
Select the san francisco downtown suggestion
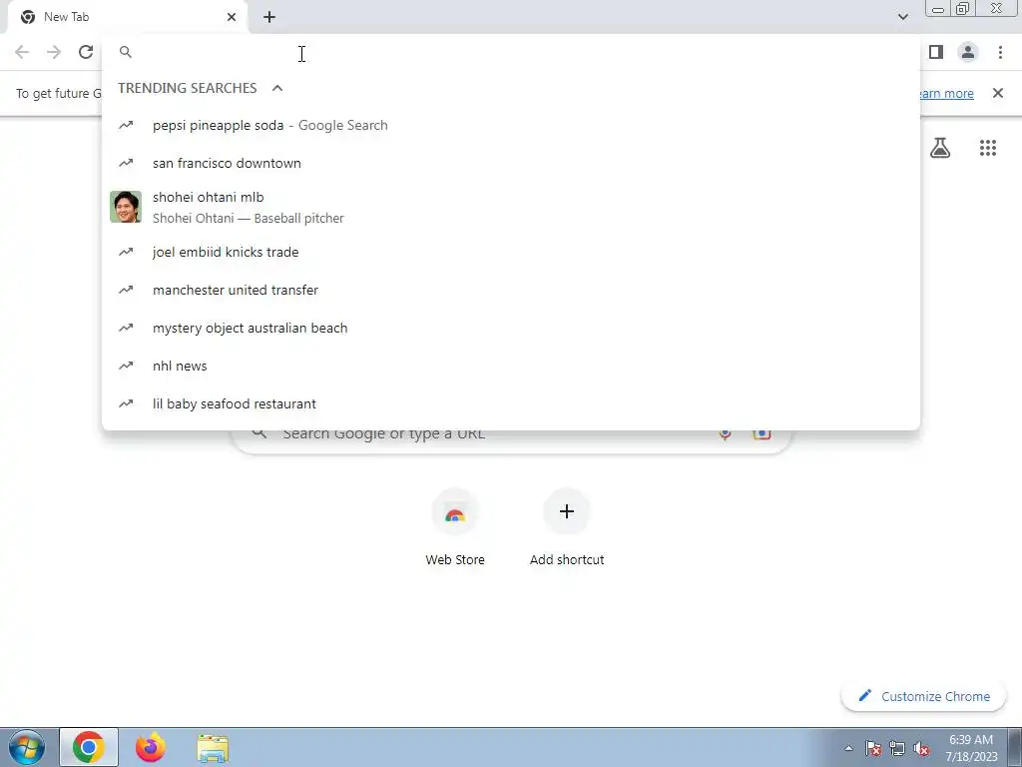point(511,163)
